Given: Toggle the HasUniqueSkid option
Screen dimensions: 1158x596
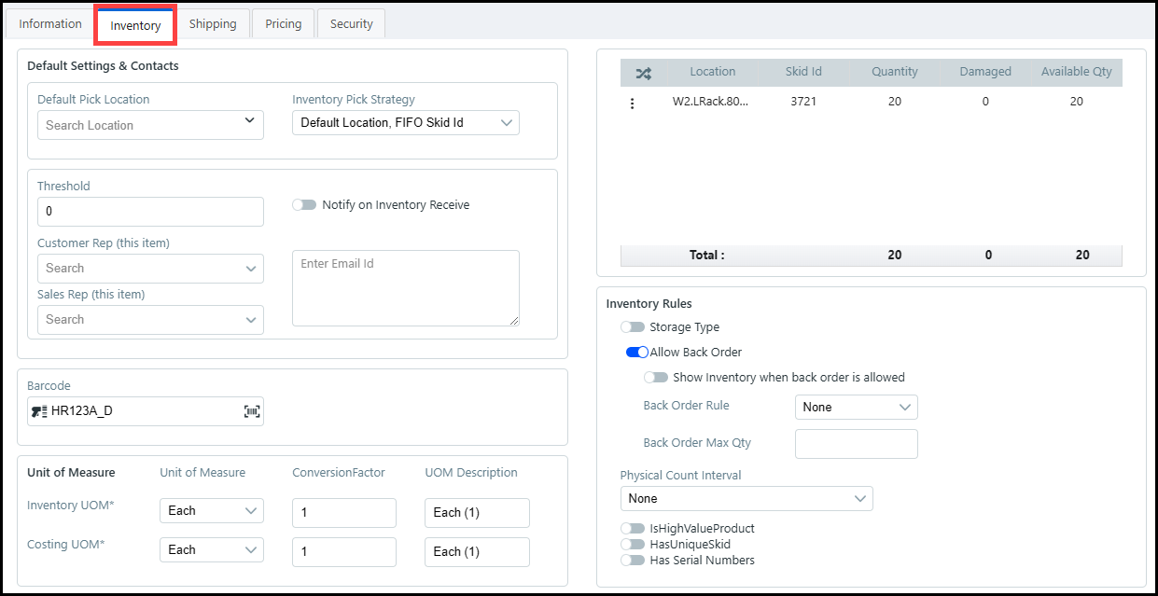Looking at the screenshot, I should (633, 545).
